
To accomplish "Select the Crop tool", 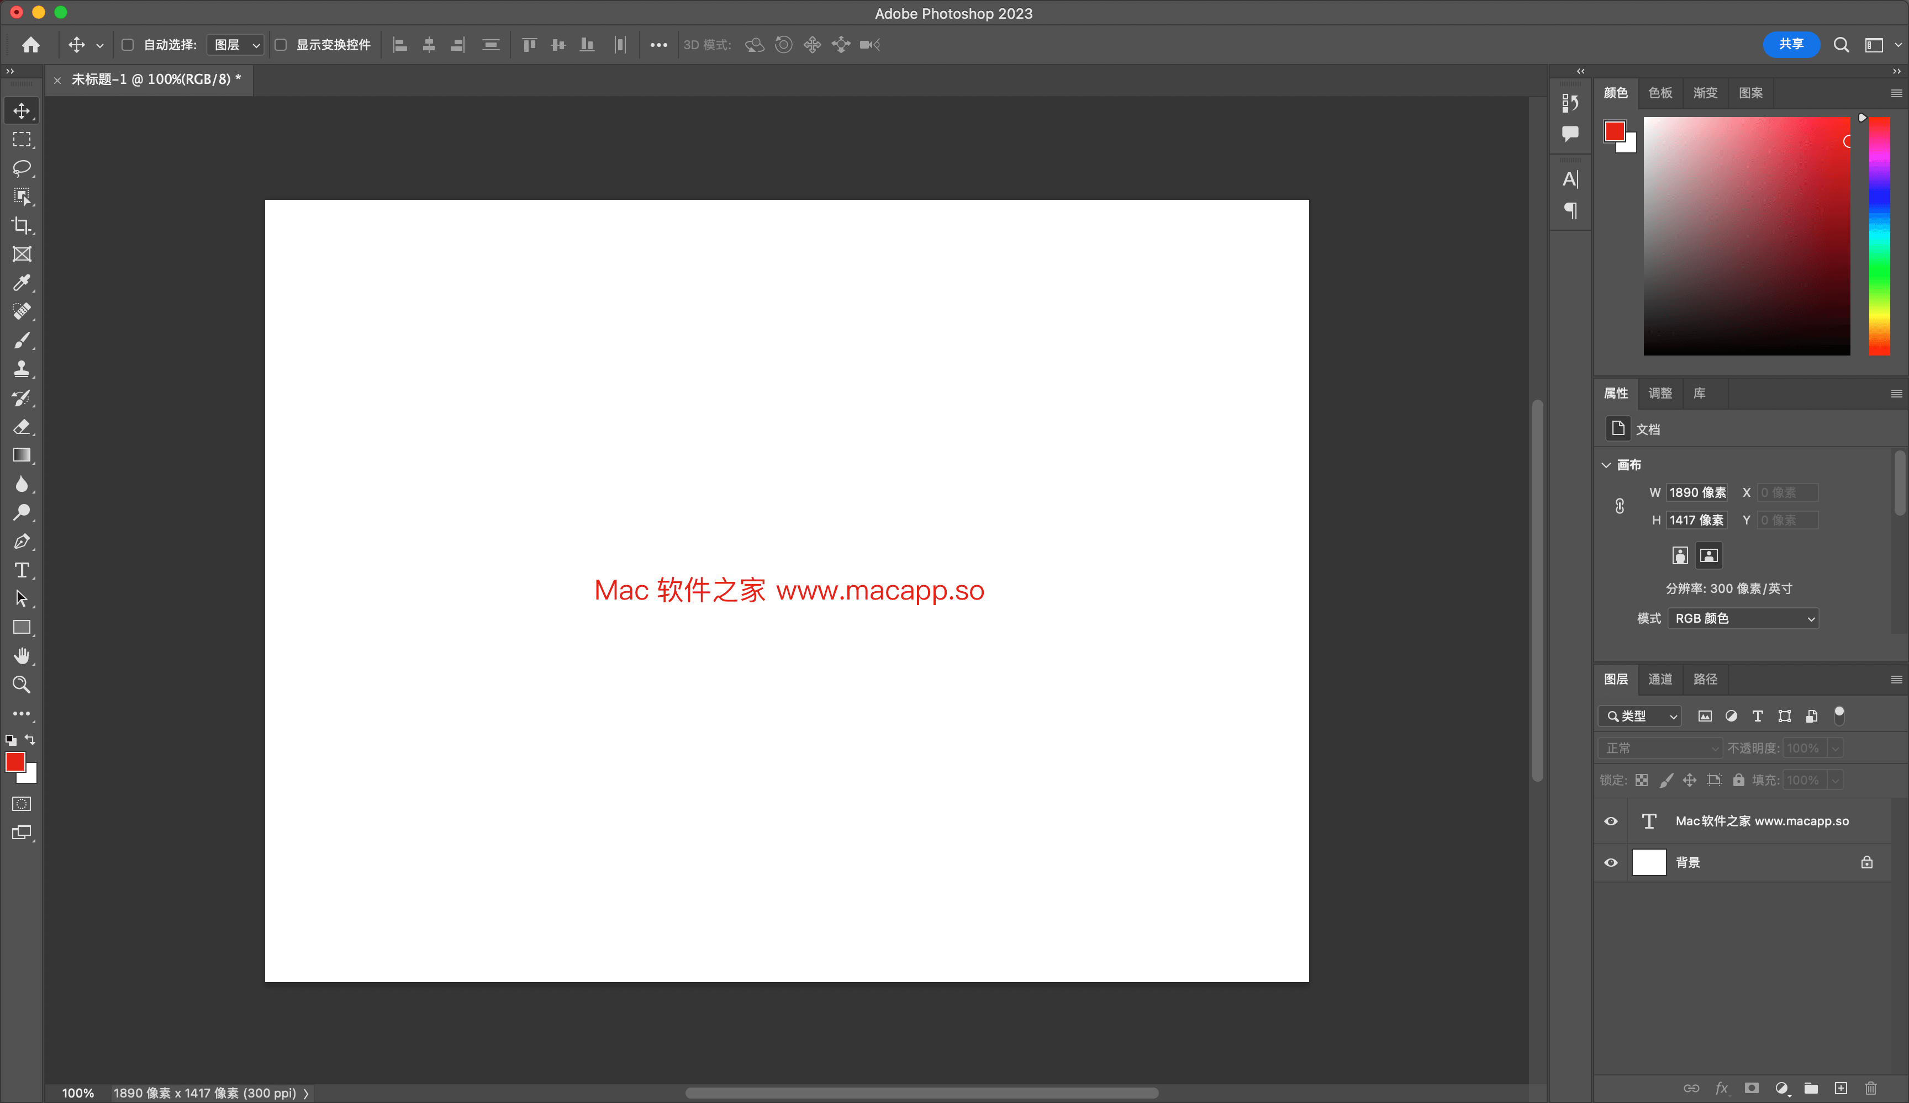I will click(x=21, y=226).
